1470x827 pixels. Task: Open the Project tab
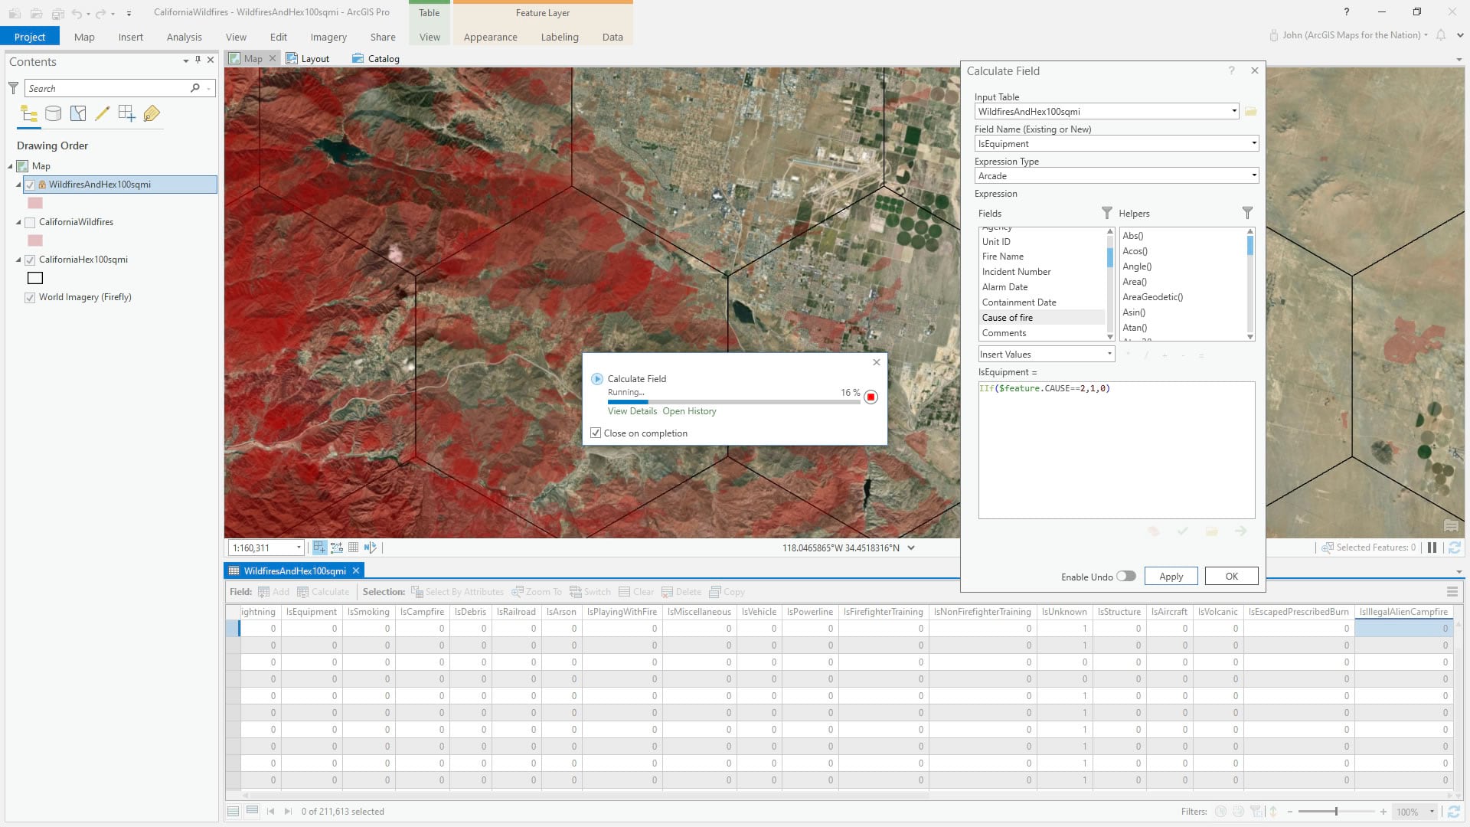30,37
